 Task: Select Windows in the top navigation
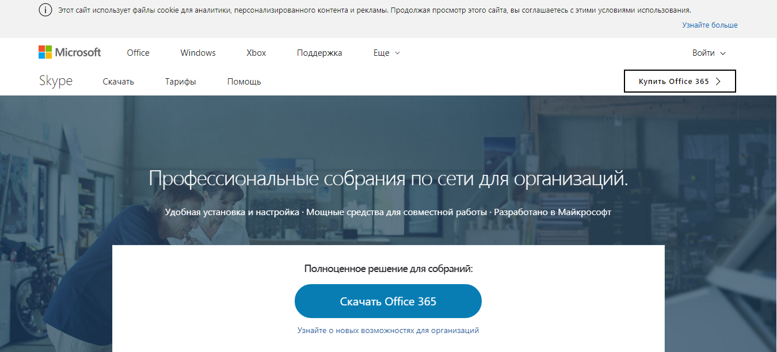[197, 52]
